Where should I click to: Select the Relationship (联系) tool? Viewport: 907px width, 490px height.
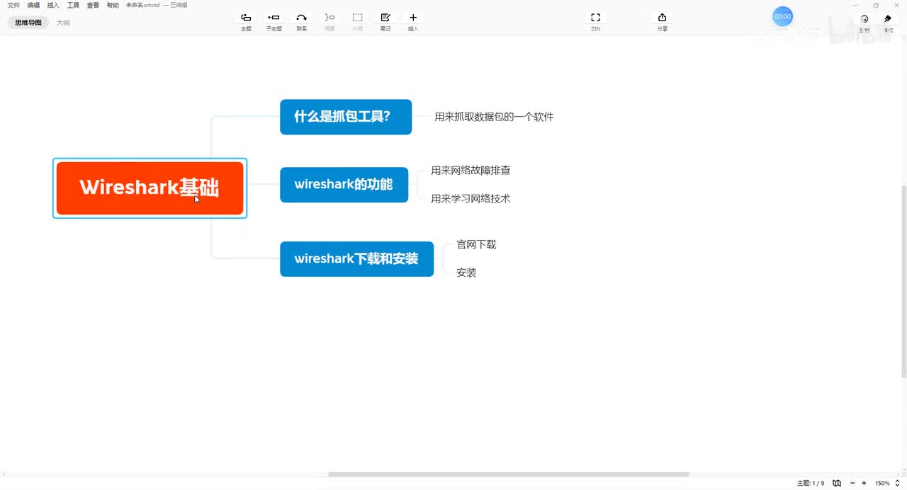pos(301,18)
